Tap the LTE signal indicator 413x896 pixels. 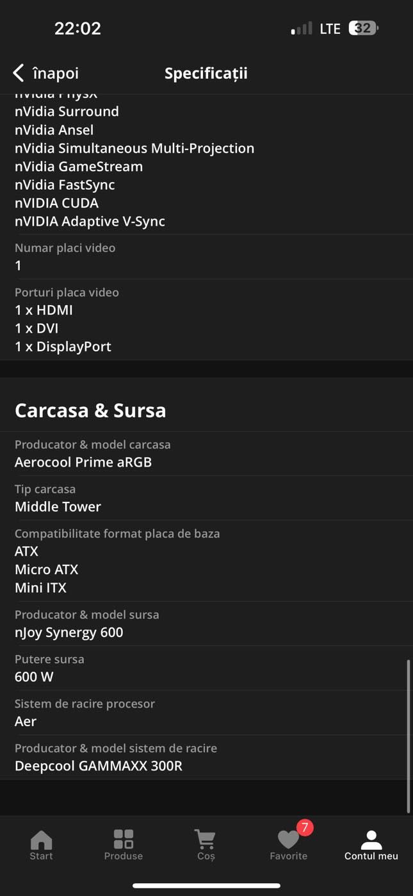click(x=330, y=28)
